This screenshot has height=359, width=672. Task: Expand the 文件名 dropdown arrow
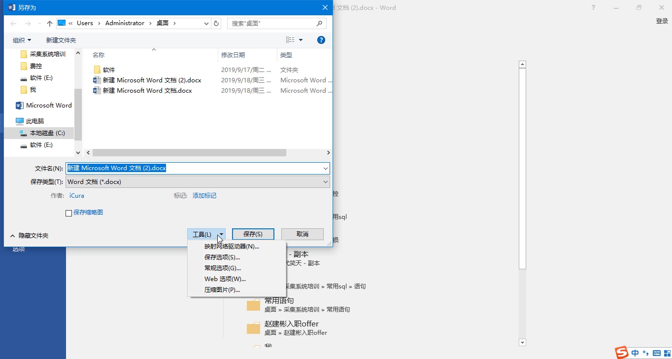pos(326,168)
